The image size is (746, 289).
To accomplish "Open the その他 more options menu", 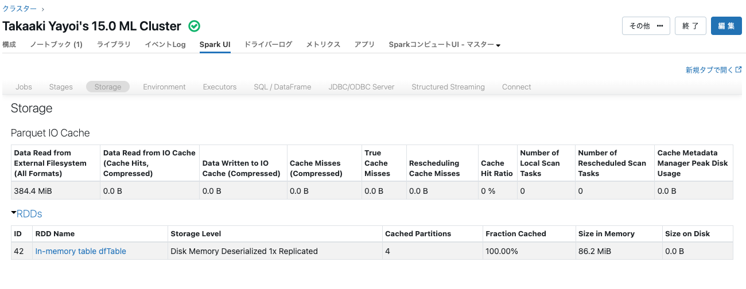I will pos(646,26).
